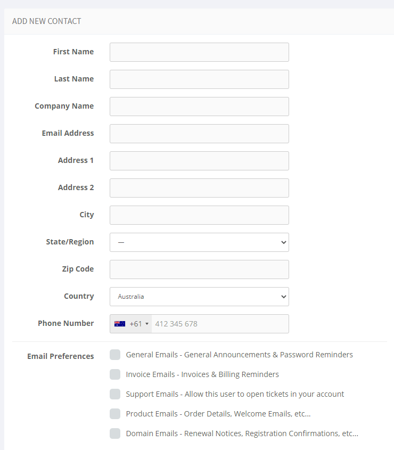The height and width of the screenshot is (450, 394).
Task: Click the chevron on the State/Region selector
Action: tap(283, 242)
